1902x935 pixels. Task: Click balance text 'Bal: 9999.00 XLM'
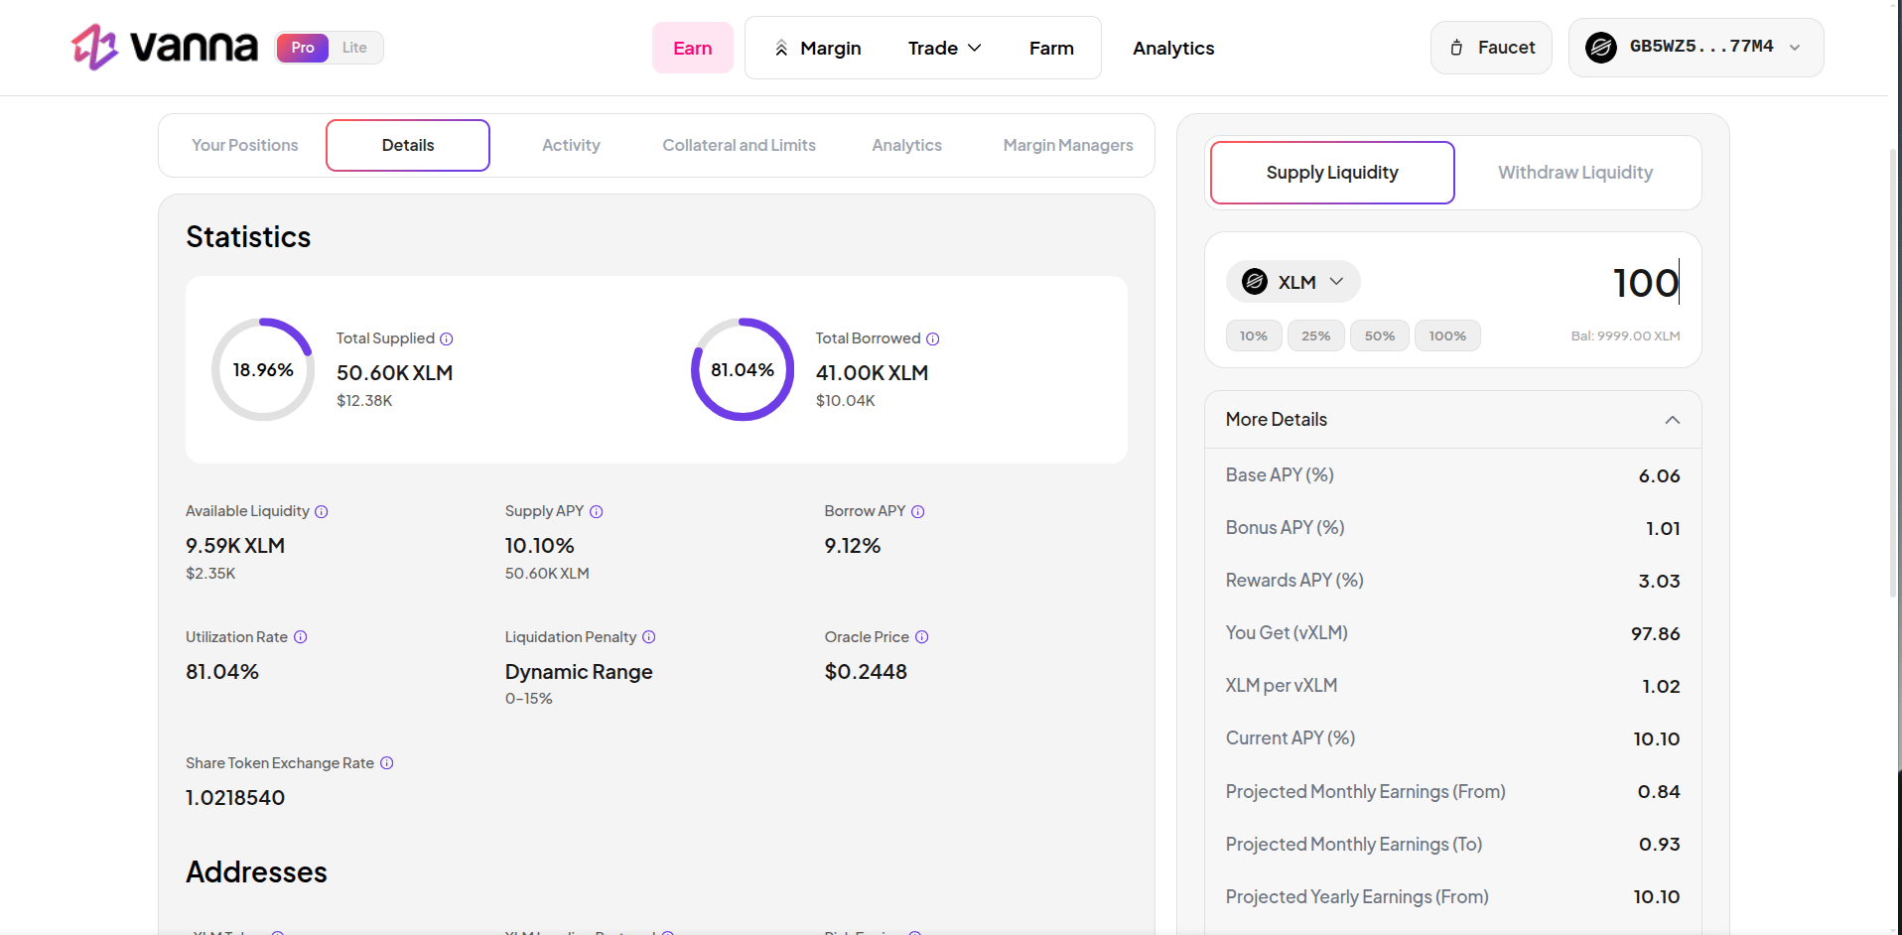pos(1625,336)
